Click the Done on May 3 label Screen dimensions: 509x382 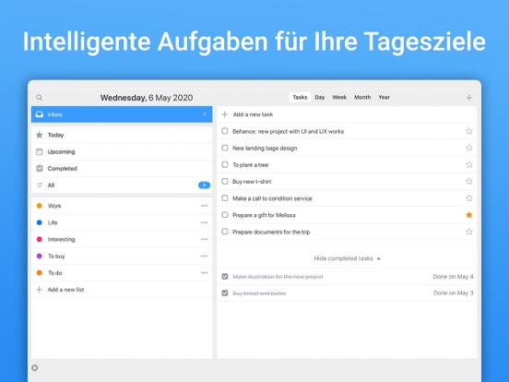pos(453,293)
